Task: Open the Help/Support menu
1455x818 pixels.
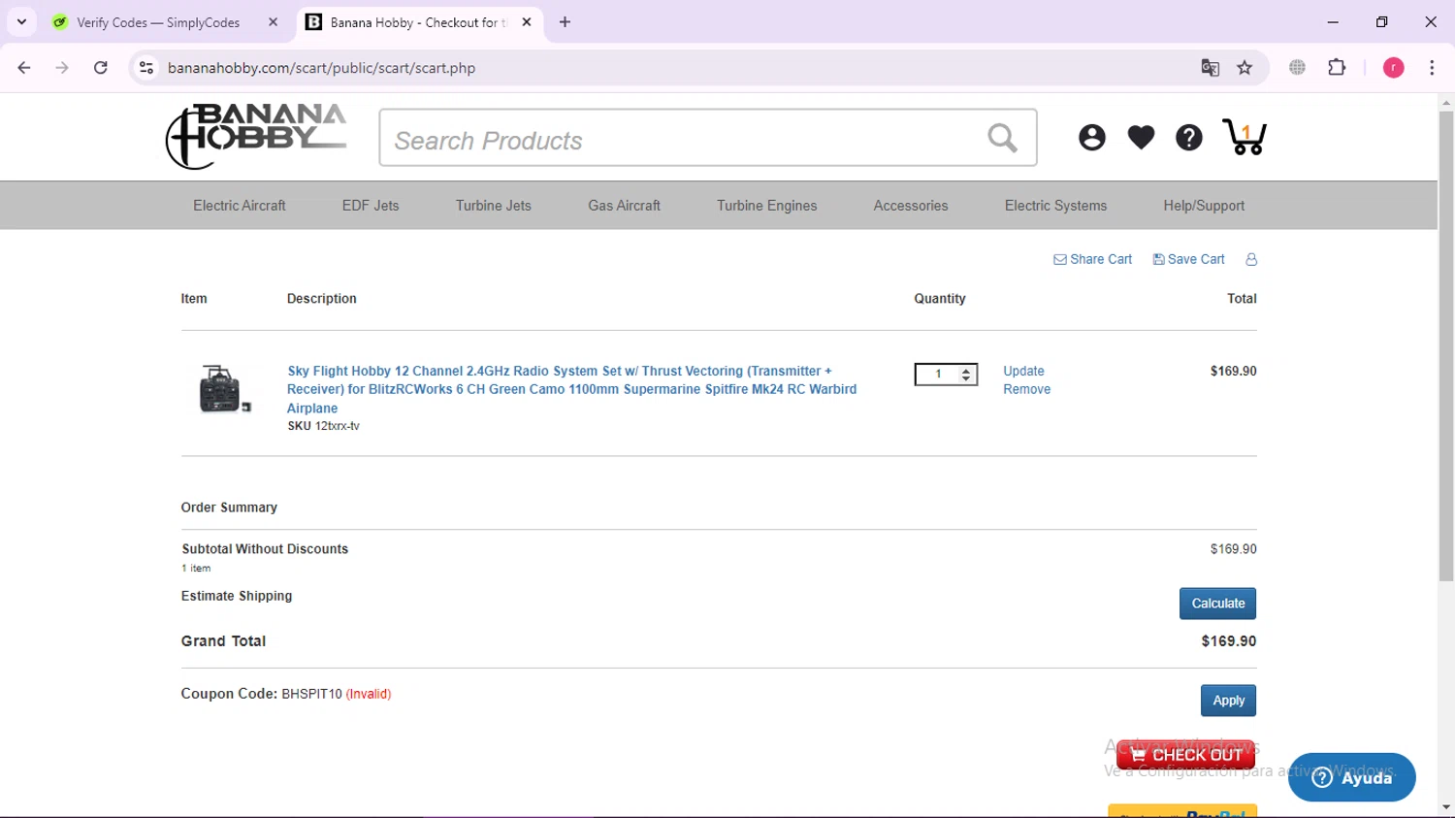Action: tap(1204, 206)
